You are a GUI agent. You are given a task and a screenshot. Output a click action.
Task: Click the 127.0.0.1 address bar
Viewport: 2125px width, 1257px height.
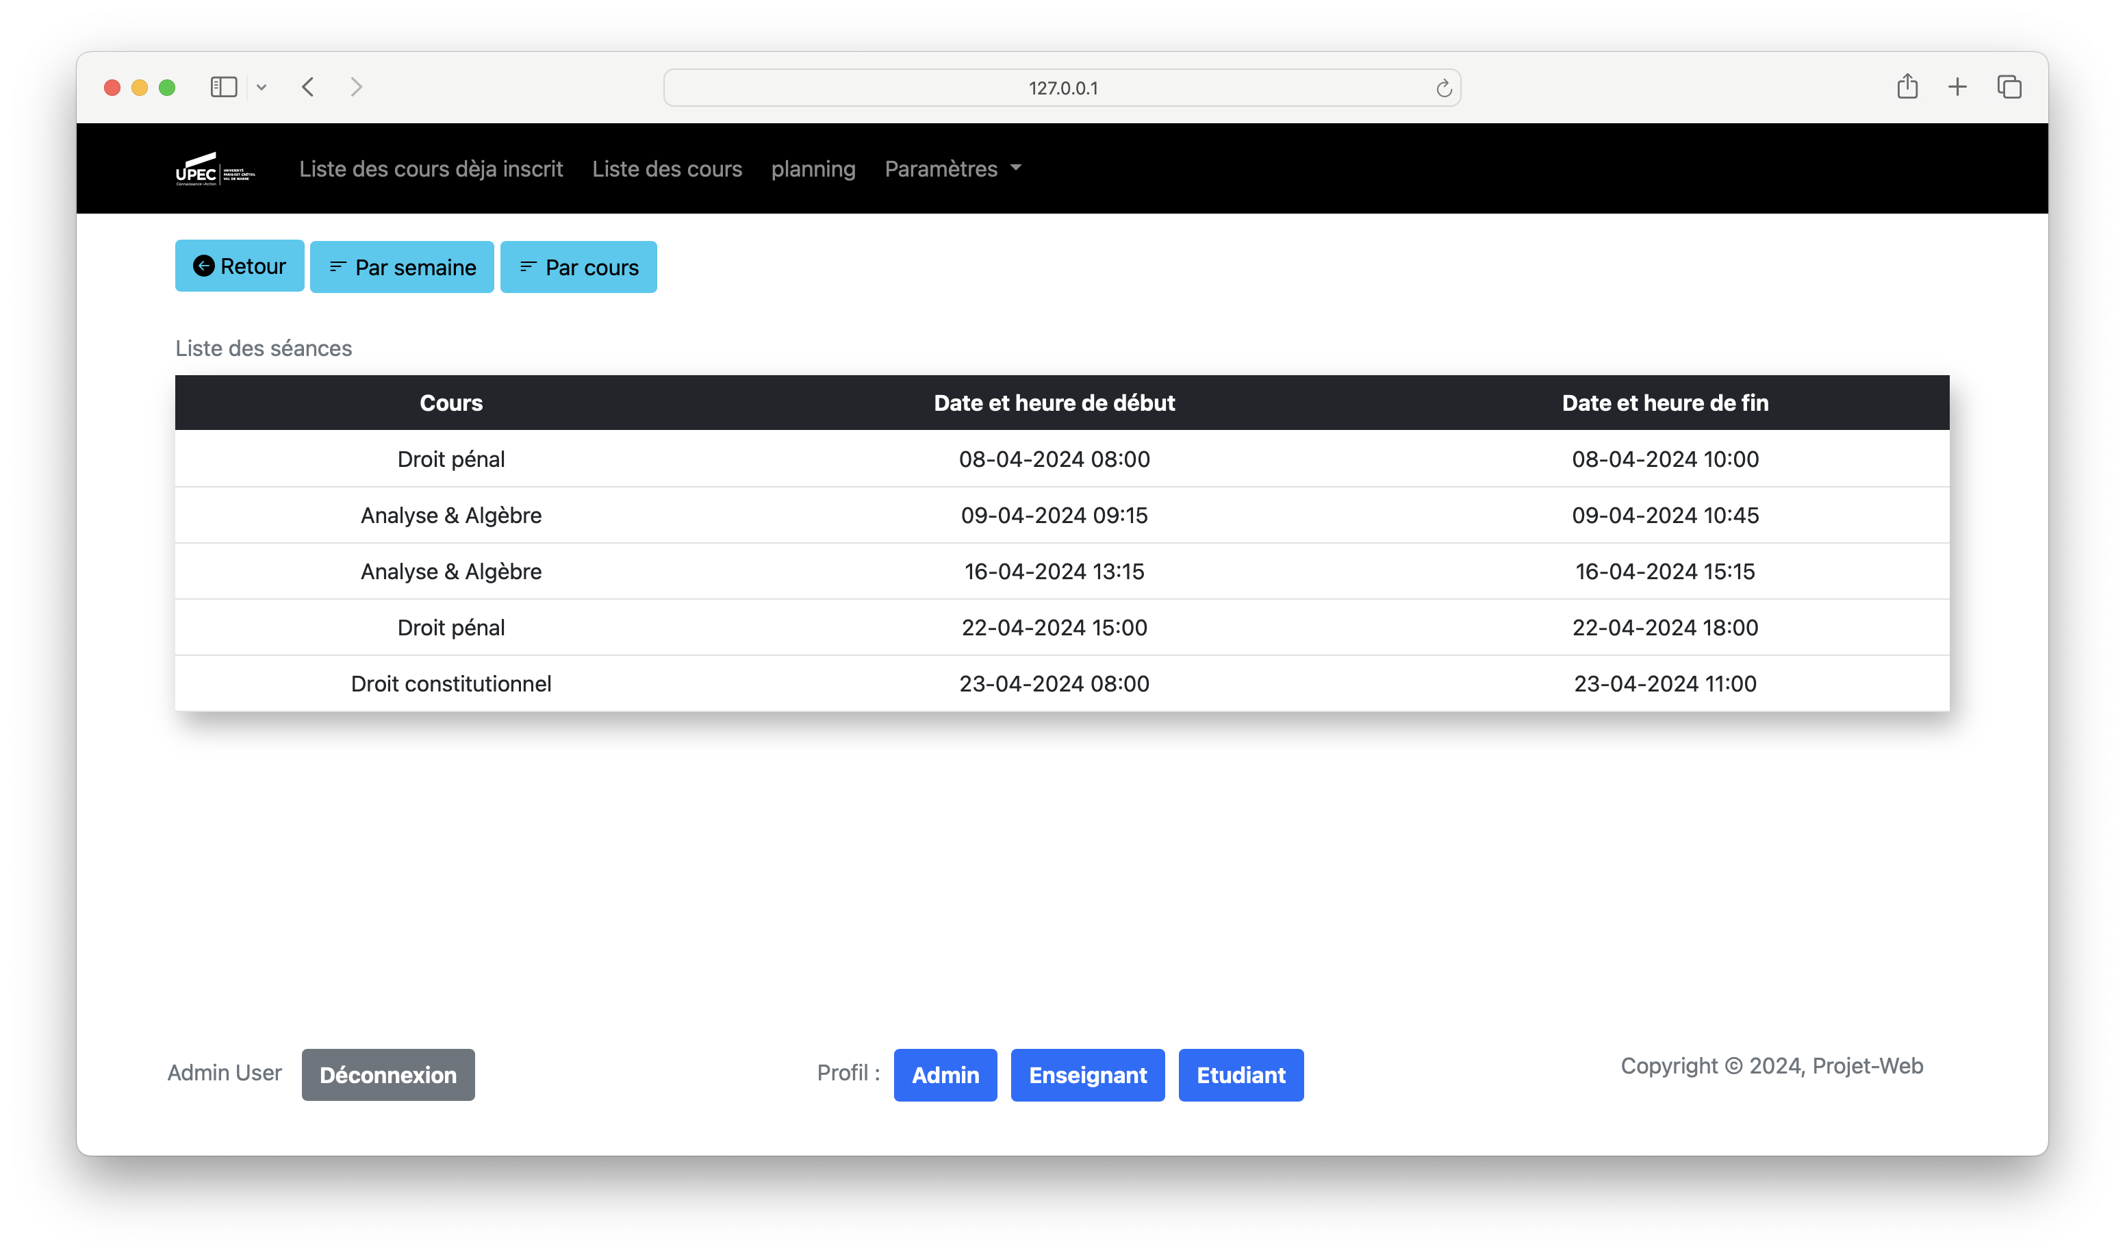(1062, 88)
